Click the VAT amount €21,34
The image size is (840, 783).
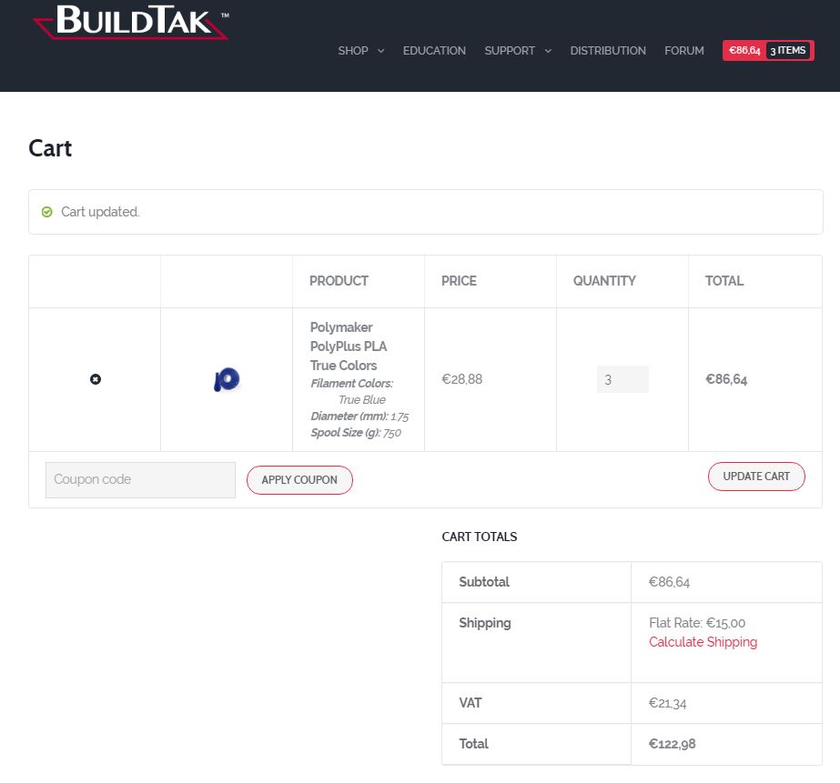[x=667, y=703]
